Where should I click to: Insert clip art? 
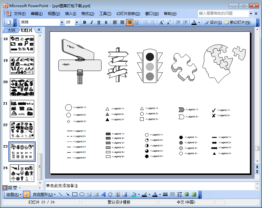117,194
